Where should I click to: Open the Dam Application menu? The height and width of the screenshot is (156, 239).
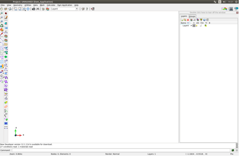click(x=65, y=5)
